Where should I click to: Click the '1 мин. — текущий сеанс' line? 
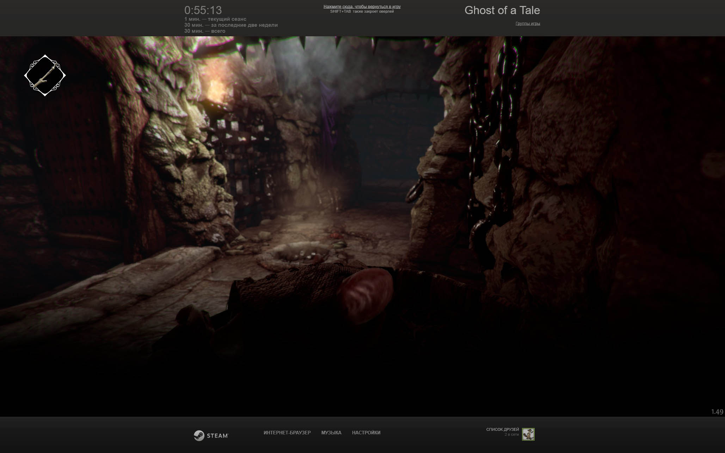[x=215, y=19]
